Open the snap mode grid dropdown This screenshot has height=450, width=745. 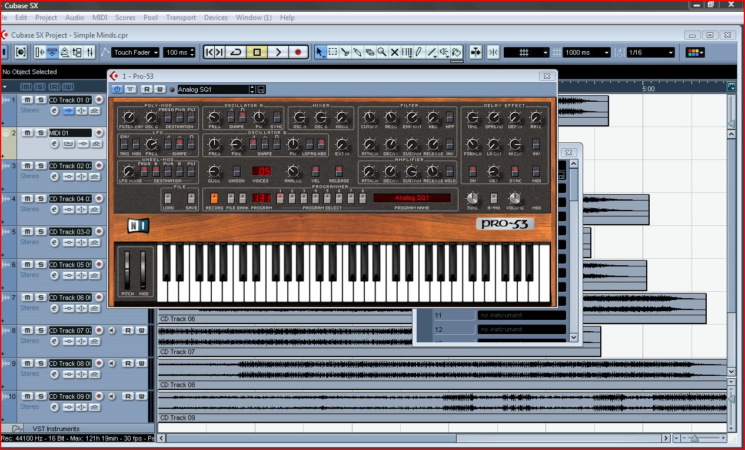(527, 52)
